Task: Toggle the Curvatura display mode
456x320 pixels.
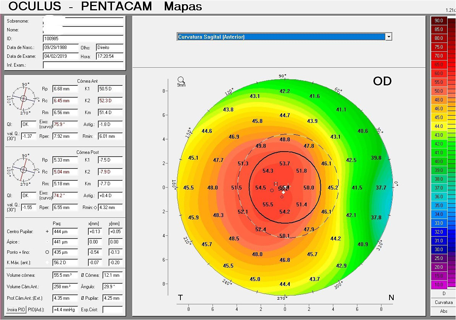Action: [443, 302]
